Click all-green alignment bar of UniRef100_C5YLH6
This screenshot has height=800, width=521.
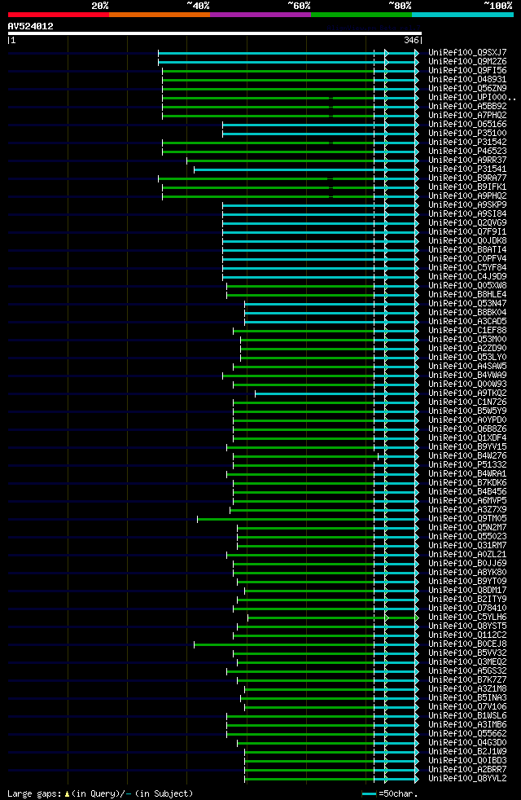[334, 618]
